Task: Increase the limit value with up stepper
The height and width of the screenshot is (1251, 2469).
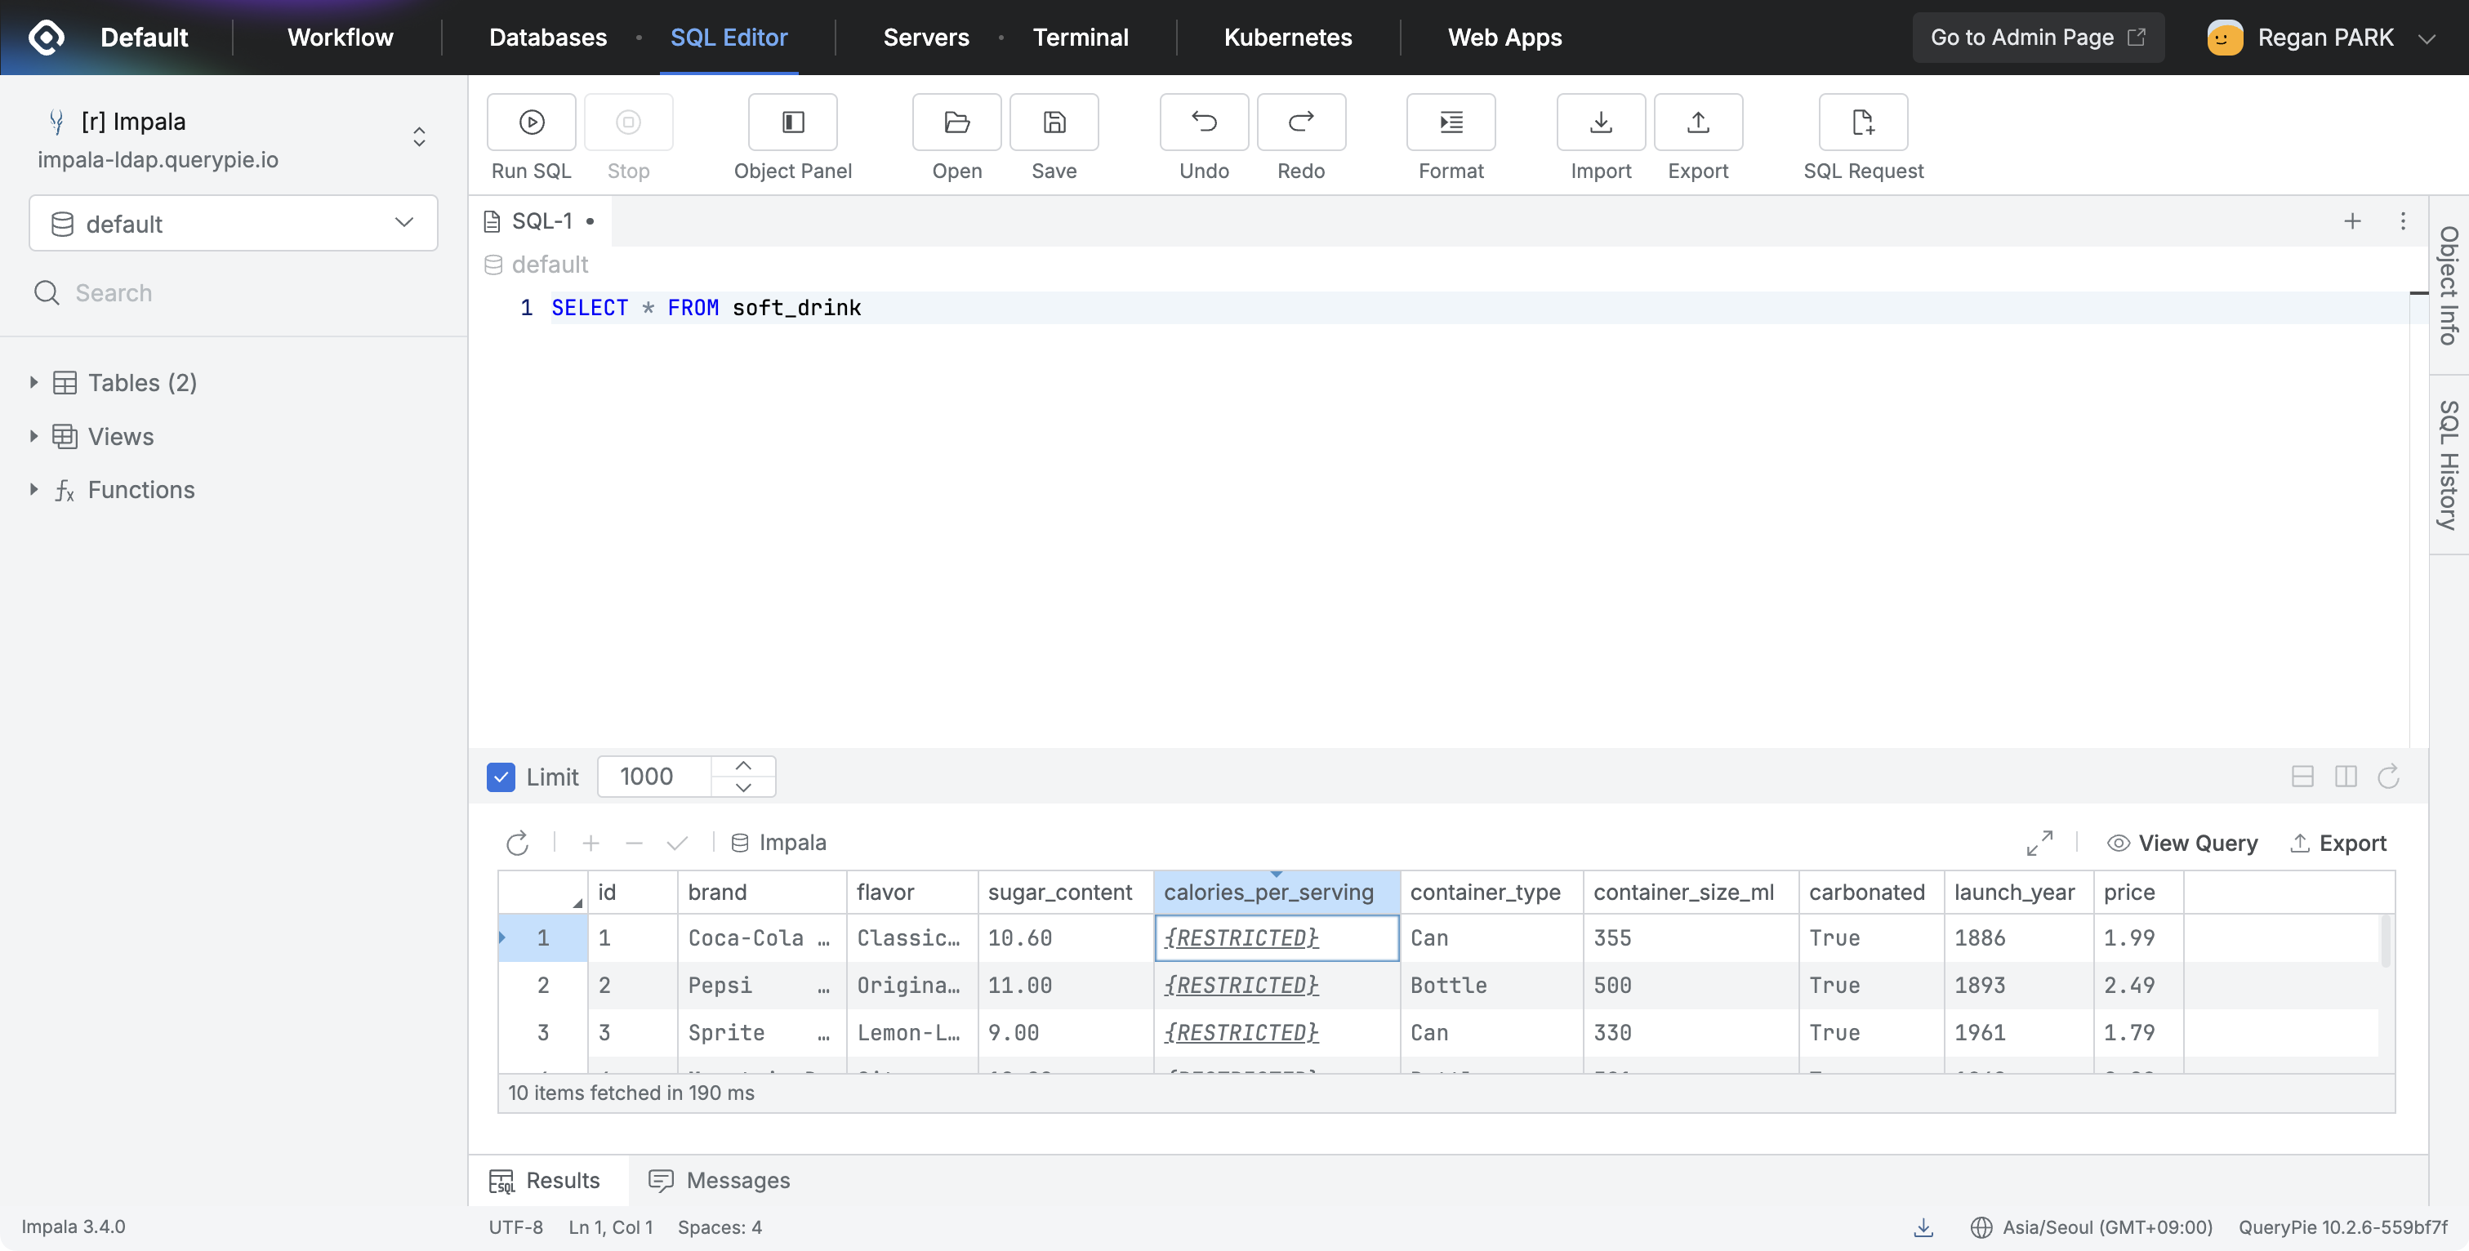Action: [x=742, y=766]
